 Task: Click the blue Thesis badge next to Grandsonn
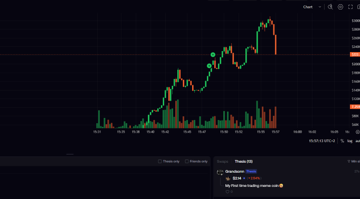point(251,172)
